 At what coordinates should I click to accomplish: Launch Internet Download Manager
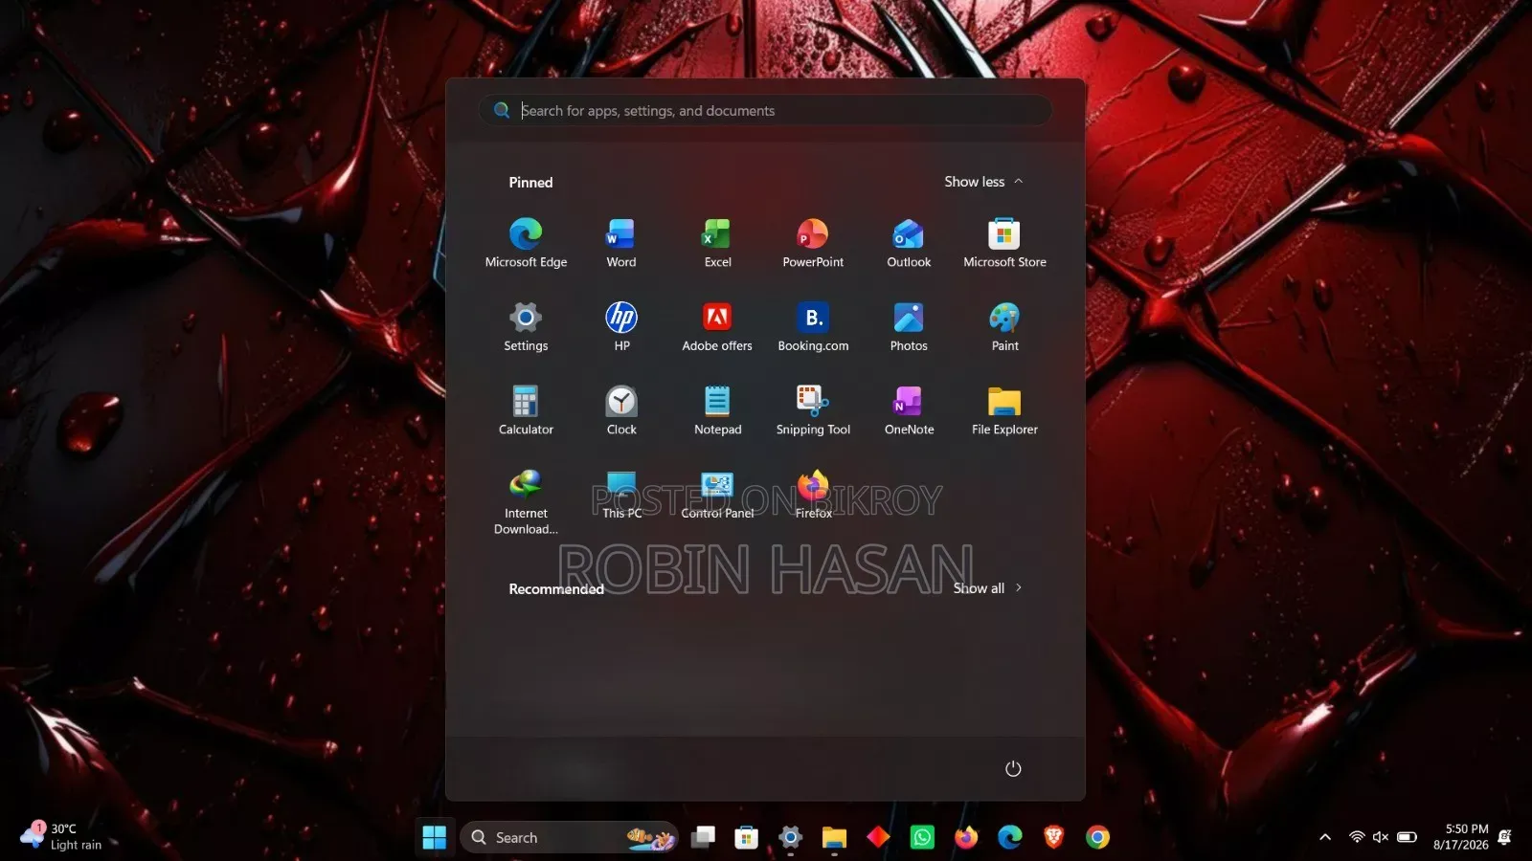tap(526, 502)
